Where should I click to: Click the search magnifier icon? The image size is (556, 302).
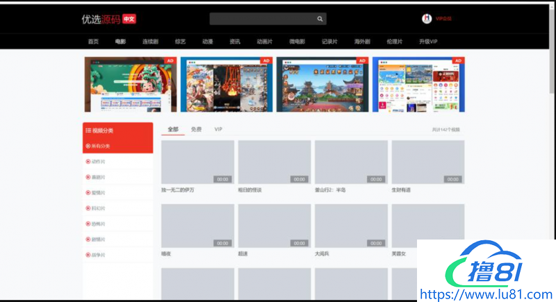pyautogui.click(x=320, y=19)
